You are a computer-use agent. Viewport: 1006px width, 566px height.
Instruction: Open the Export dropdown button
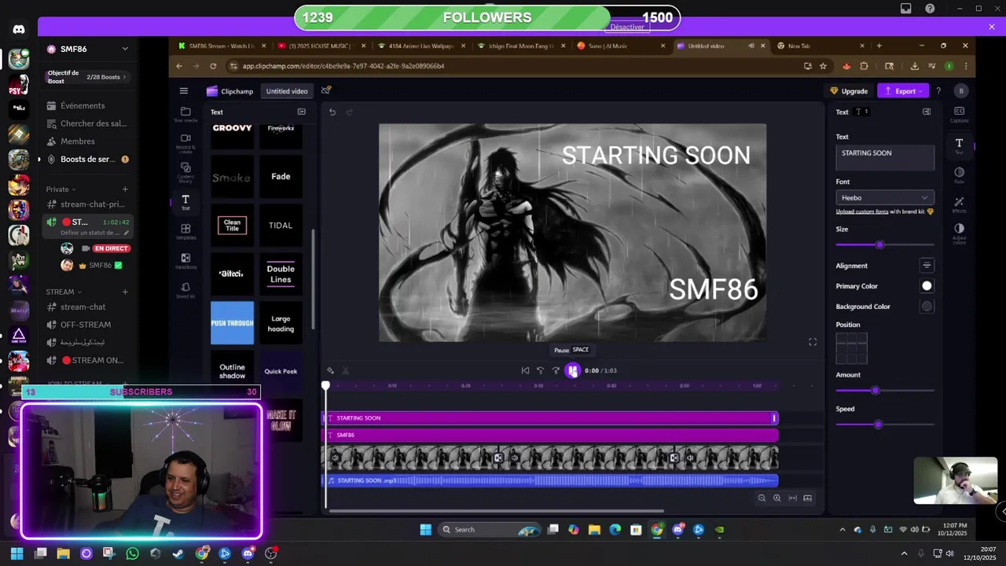(x=904, y=91)
